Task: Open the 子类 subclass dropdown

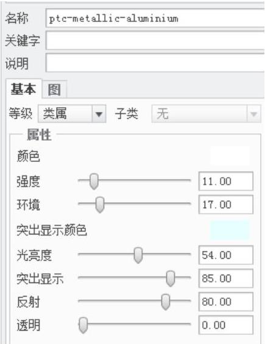Action: [x=206, y=114]
